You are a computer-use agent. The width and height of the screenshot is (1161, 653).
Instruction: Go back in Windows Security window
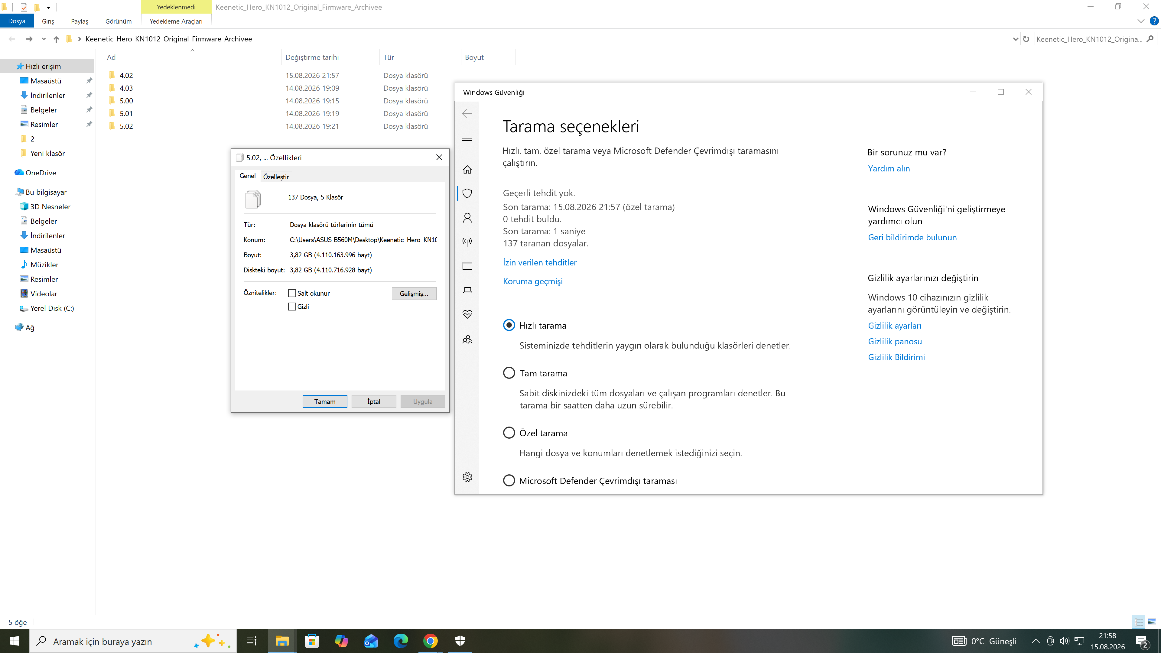click(x=467, y=114)
